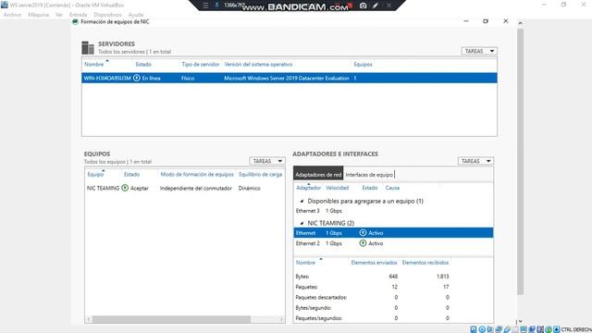Sort teams by Modo de formación de equipos
The width and height of the screenshot is (592, 333).
click(x=197, y=174)
